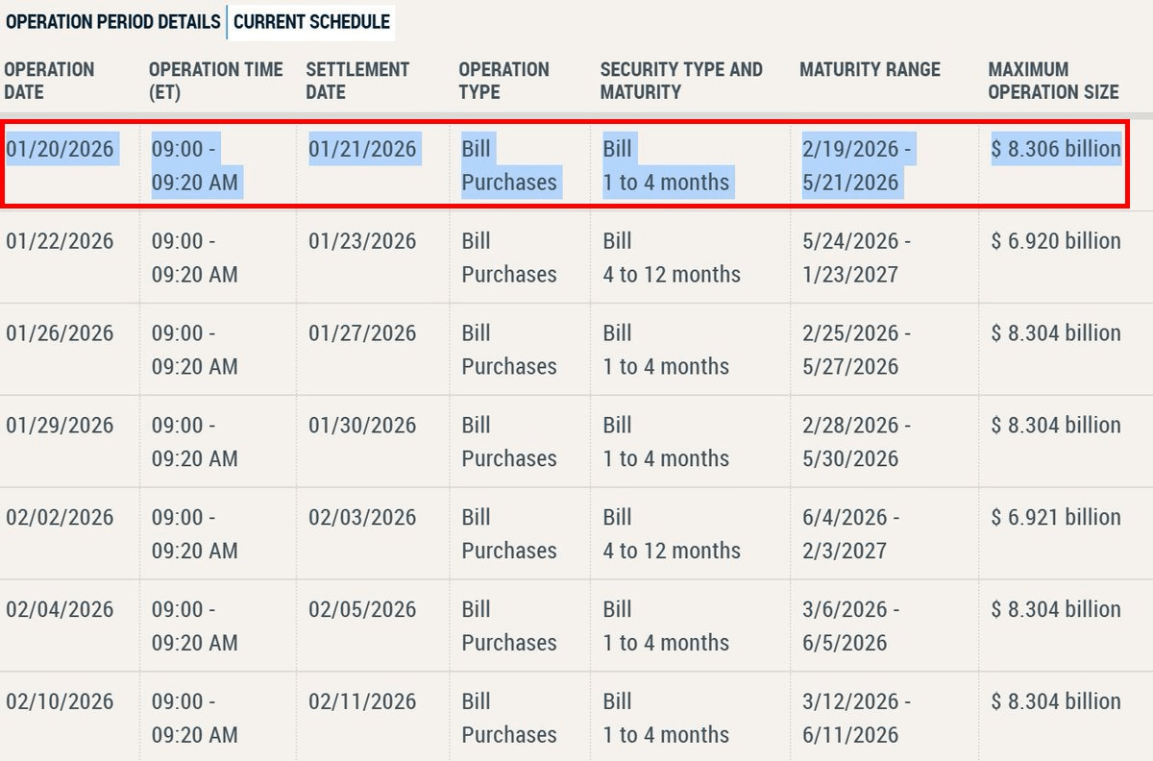Click the Operation Type column header
Image resolution: width=1153 pixels, height=761 pixels.
pyautogui.click(x=503, y=81)
